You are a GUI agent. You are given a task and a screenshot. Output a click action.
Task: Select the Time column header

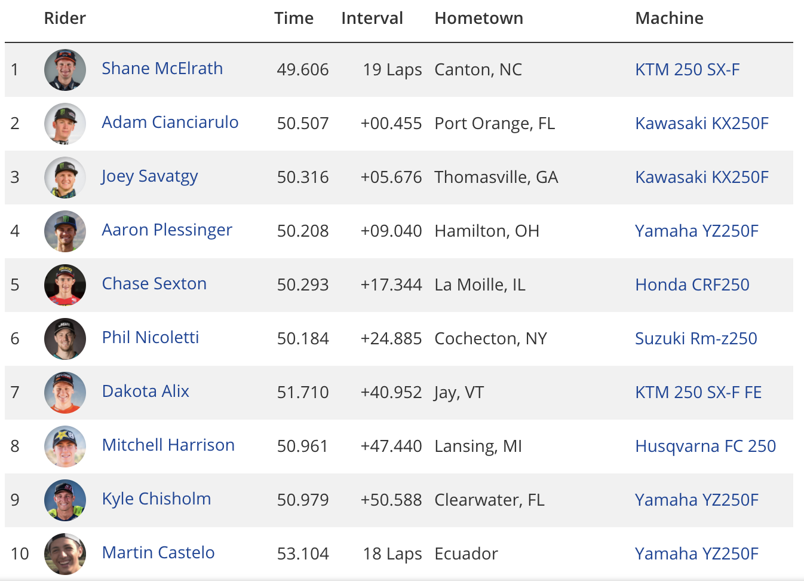[294, 19]
